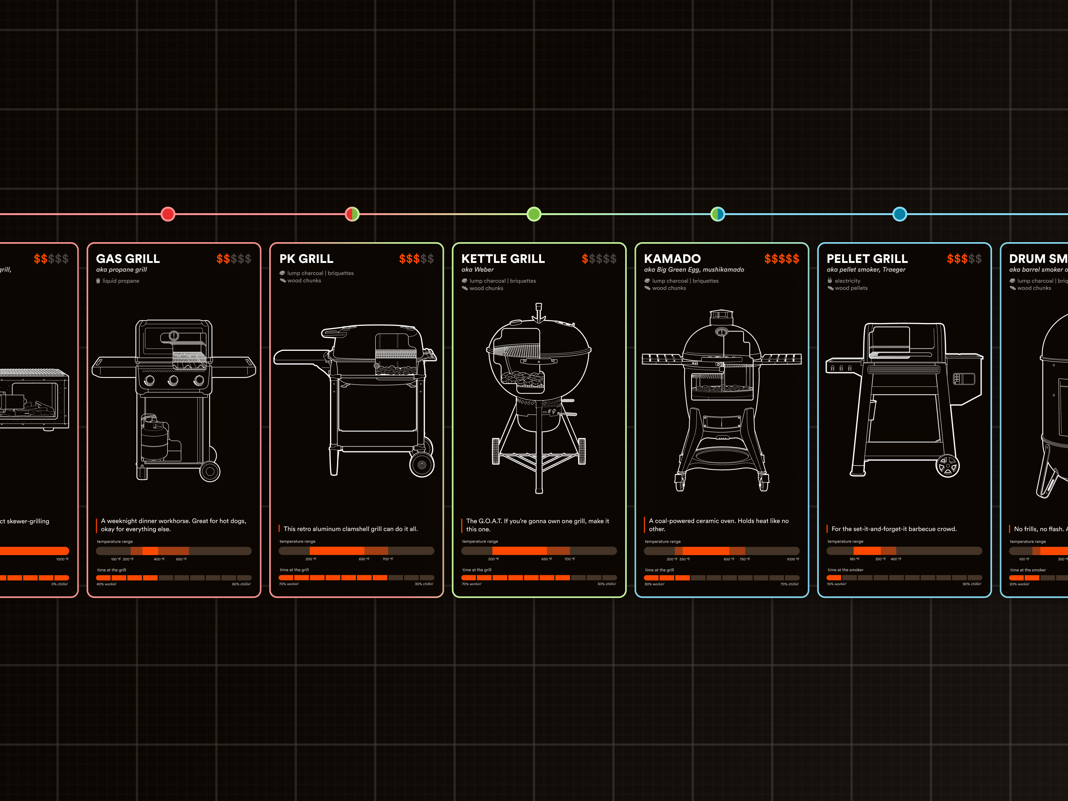Select the solid red timeline dot above Gas Grill
The image size is (1068, 801).
pyautogui.click(x=168, y=214)
